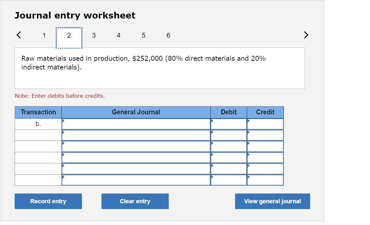The image size is (370, 225).
Task: Click the currently selected tab 2
Action: [69, 35]
